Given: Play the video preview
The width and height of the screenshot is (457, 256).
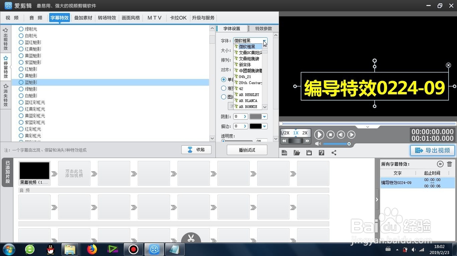Looking at the screenshot, I should [319, 134].
